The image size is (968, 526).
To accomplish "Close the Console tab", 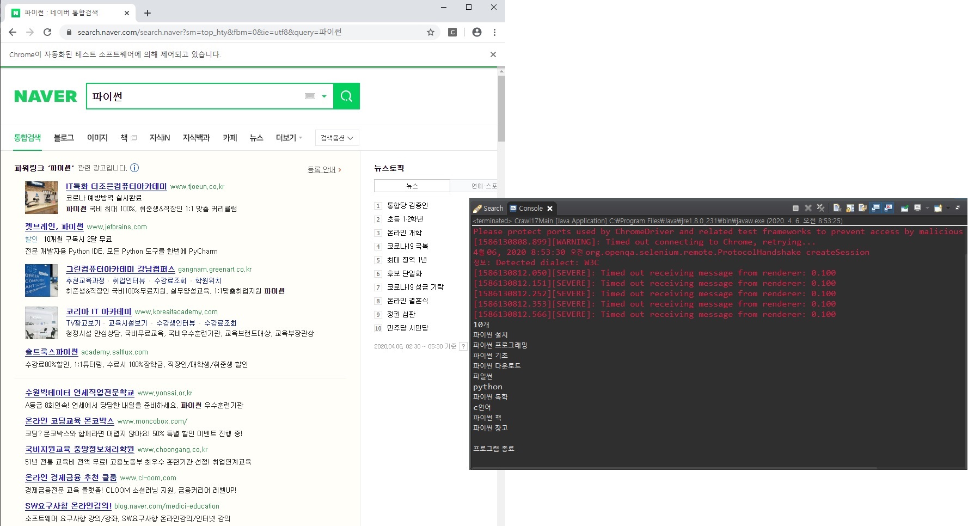I will [550, 209].
